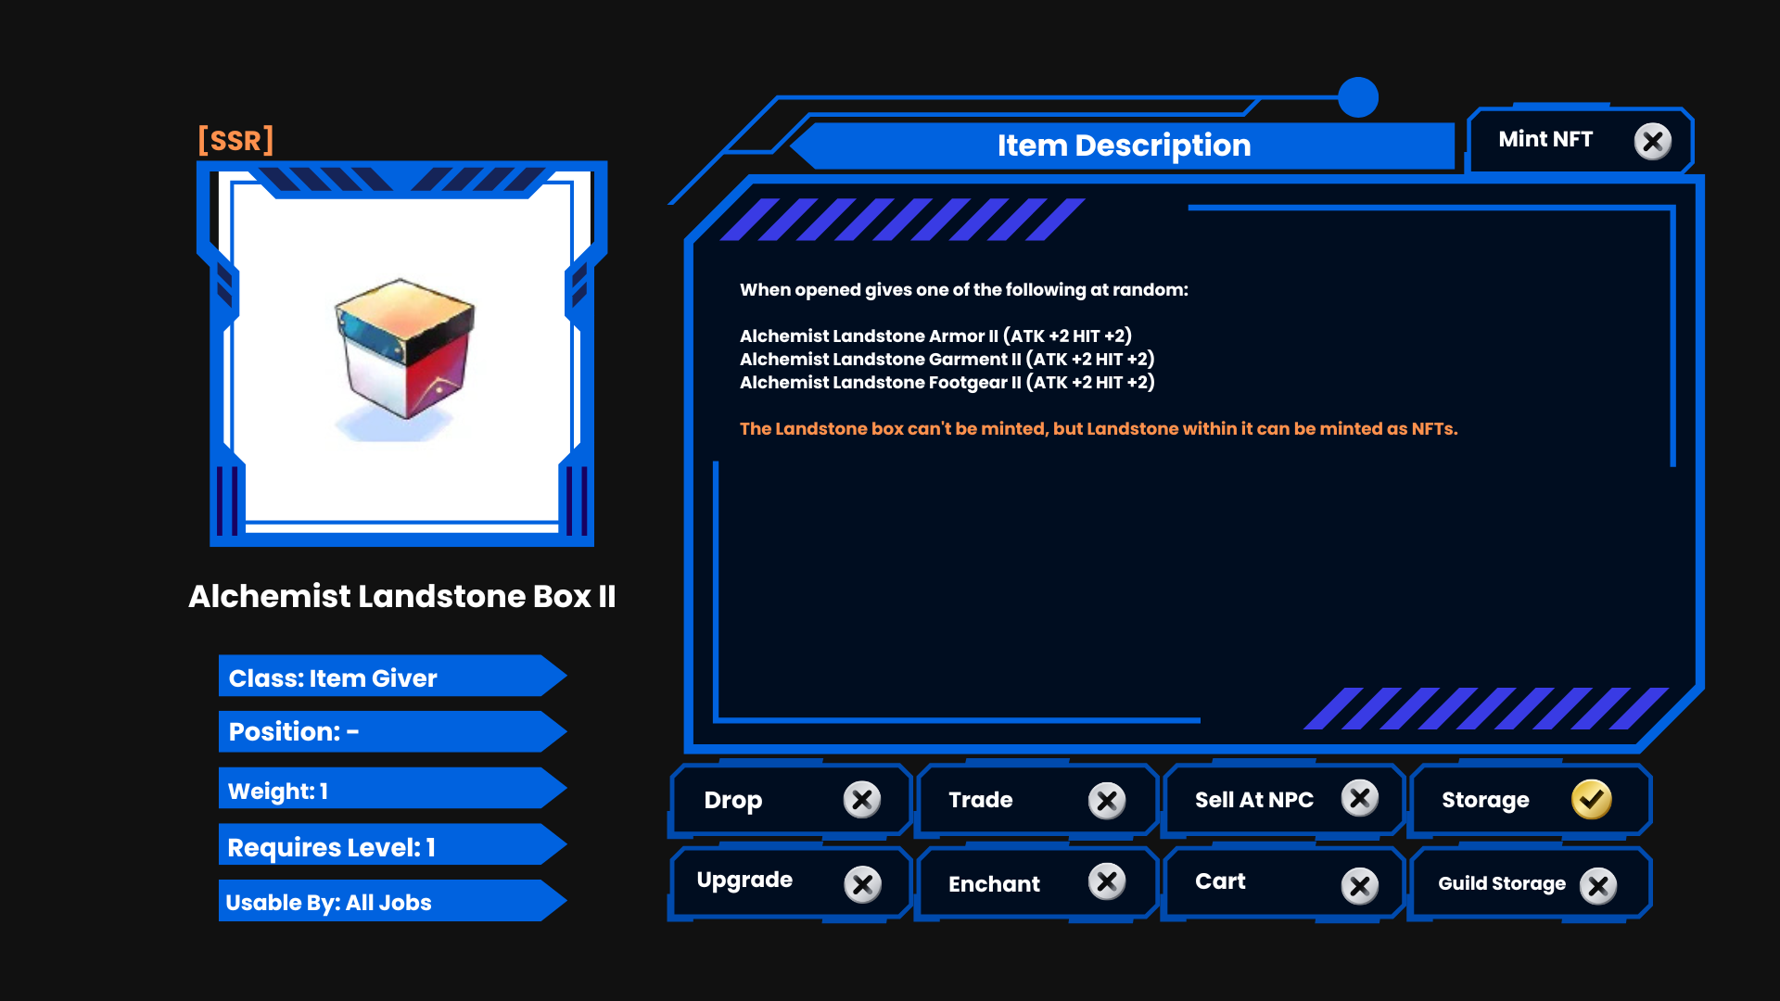Select the Item Description header tab

1124,146
